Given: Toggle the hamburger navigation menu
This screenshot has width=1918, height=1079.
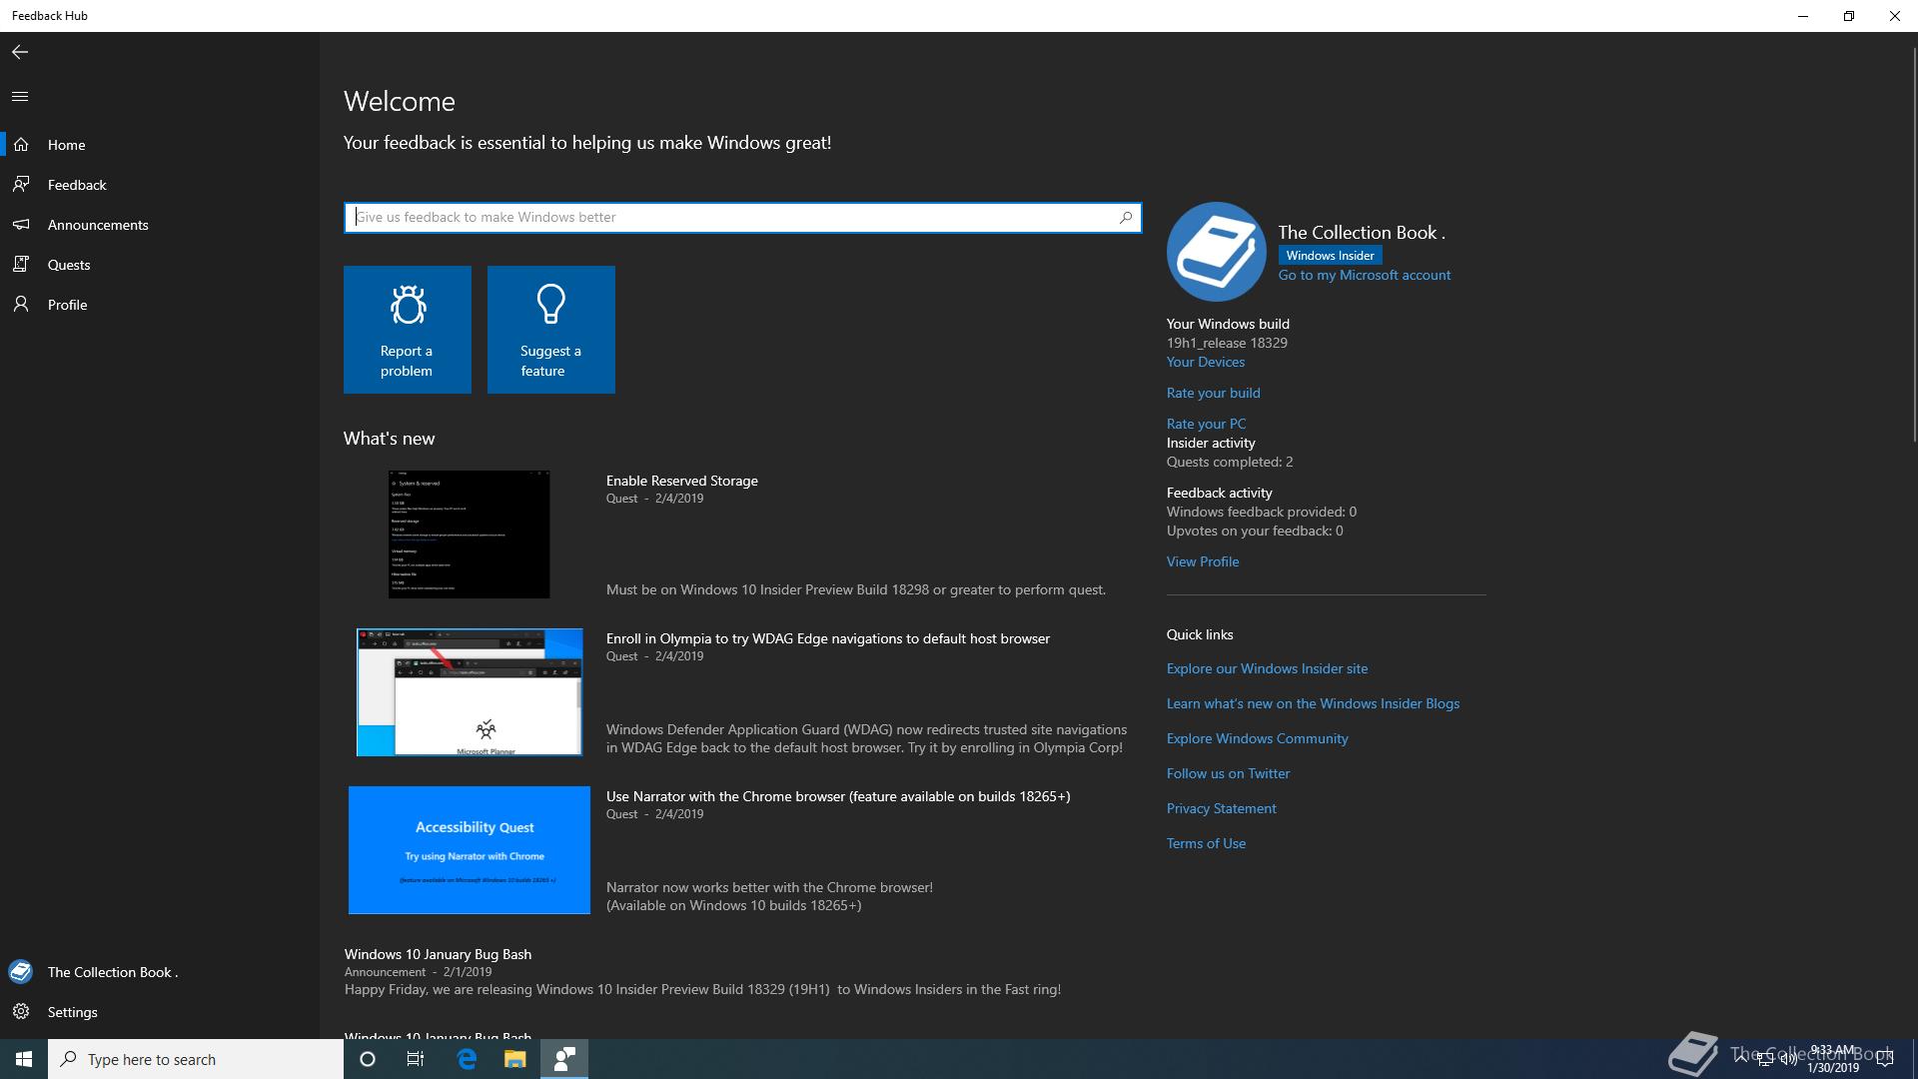Looking at the screenshot, I should click(20, 97).
